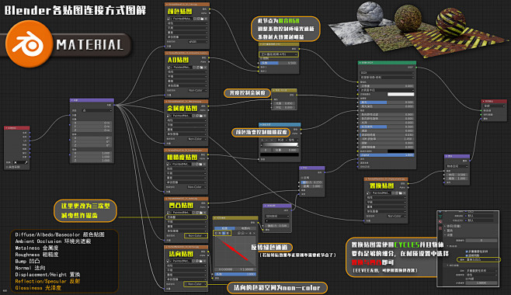Viewport: 511px width, 295px height.
Task: Open black emission color swatch in Principled BSDF
Action: 401,151
